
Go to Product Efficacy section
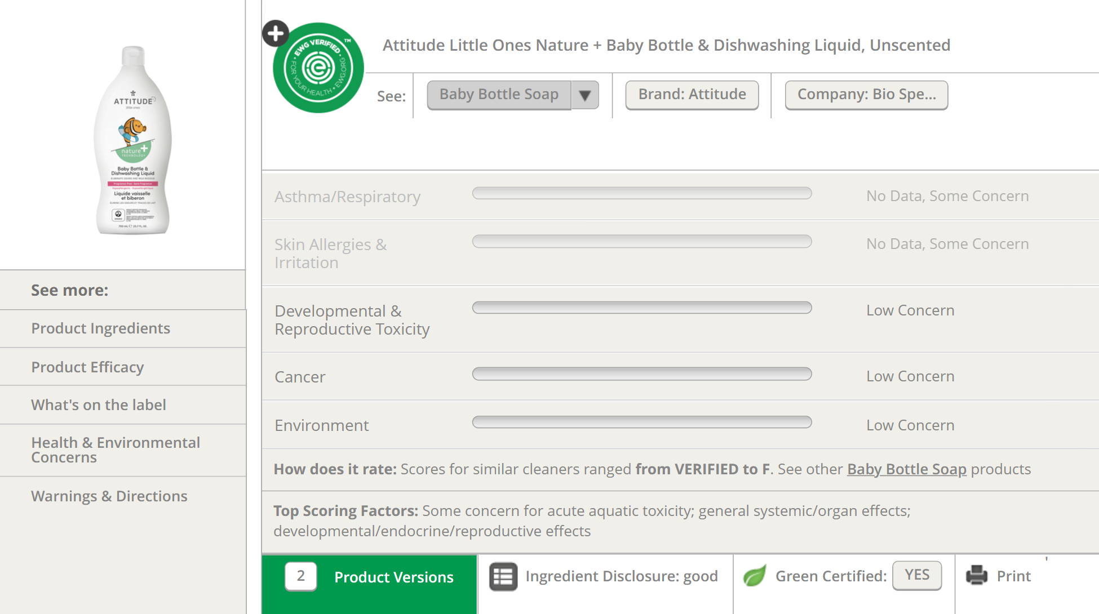pyautogui.click(x=123, y=367)
